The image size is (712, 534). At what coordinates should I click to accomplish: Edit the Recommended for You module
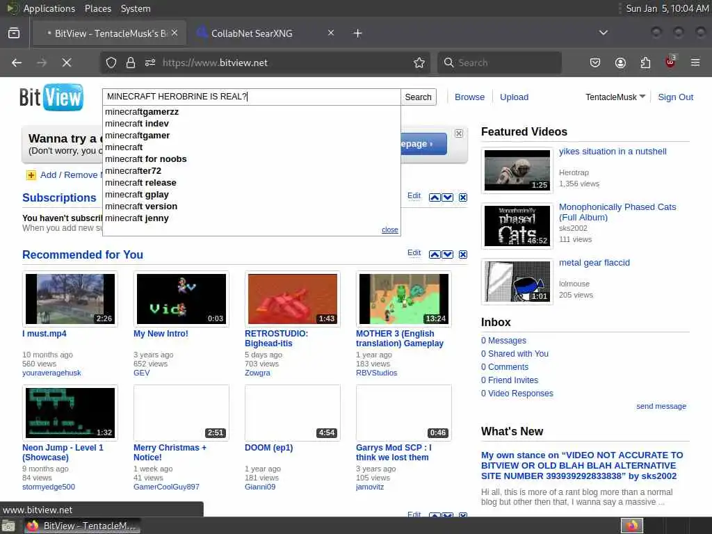(x=414, y=253)
